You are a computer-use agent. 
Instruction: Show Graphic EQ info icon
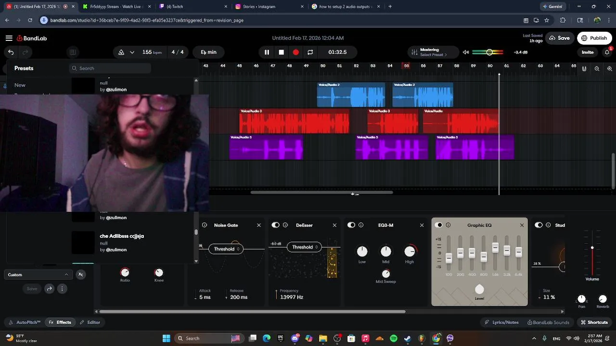(448, 225)
